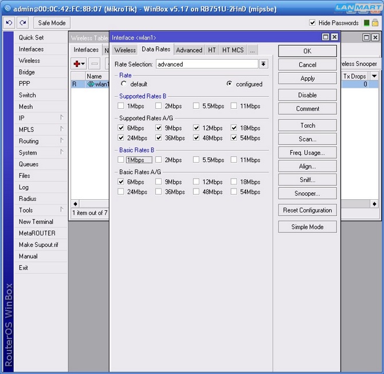Screen dimensions: 384x374
Task: Click the Comment button
Action: (307, 109)
